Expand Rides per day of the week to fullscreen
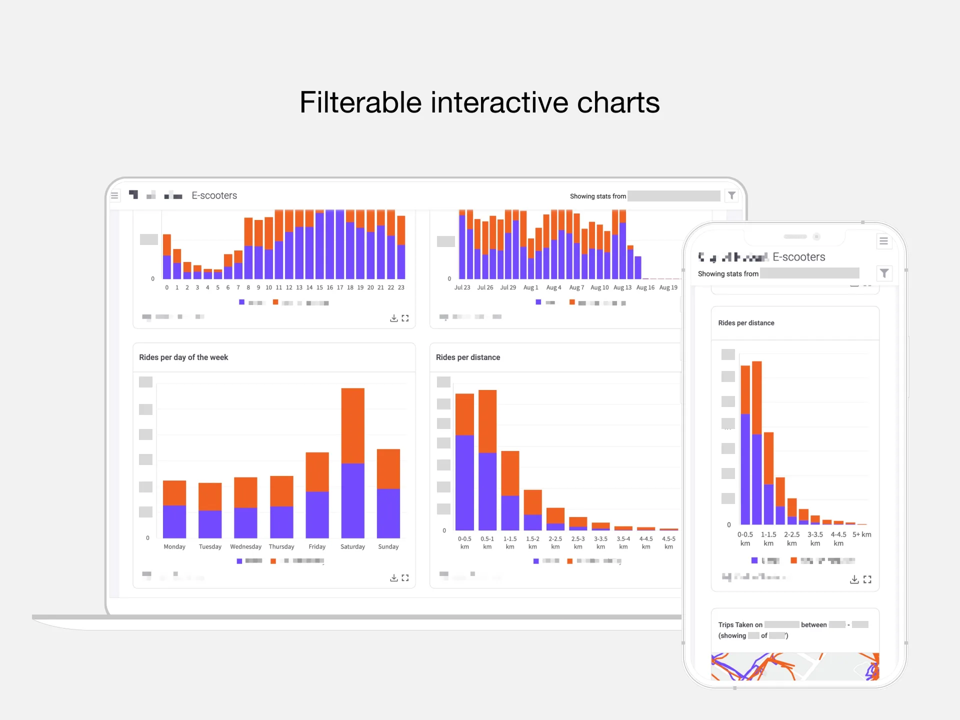 click(405, 577)
